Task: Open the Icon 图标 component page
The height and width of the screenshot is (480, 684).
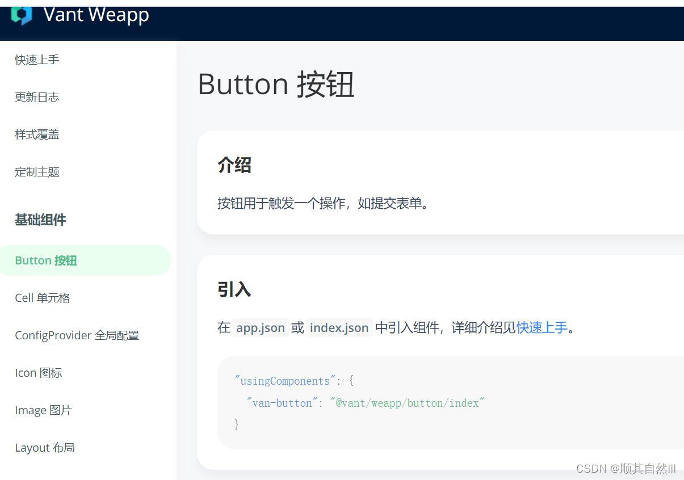Action: pos(38,372)
